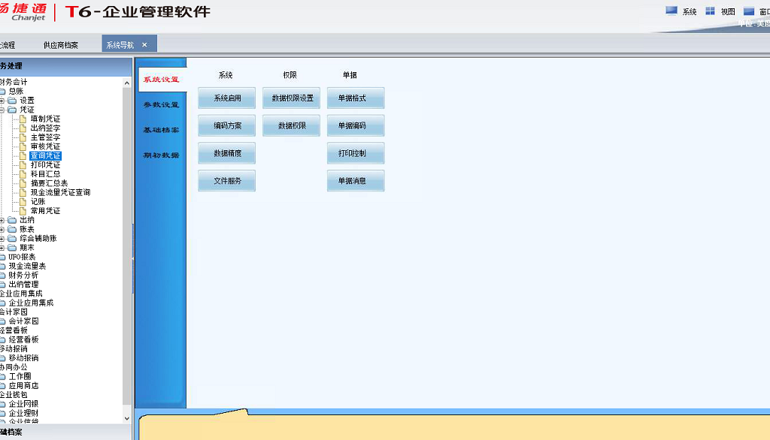The width and height of the screenshot is (770, 440).
Task: Open 数据权限设置
Action: click(292, 98)
